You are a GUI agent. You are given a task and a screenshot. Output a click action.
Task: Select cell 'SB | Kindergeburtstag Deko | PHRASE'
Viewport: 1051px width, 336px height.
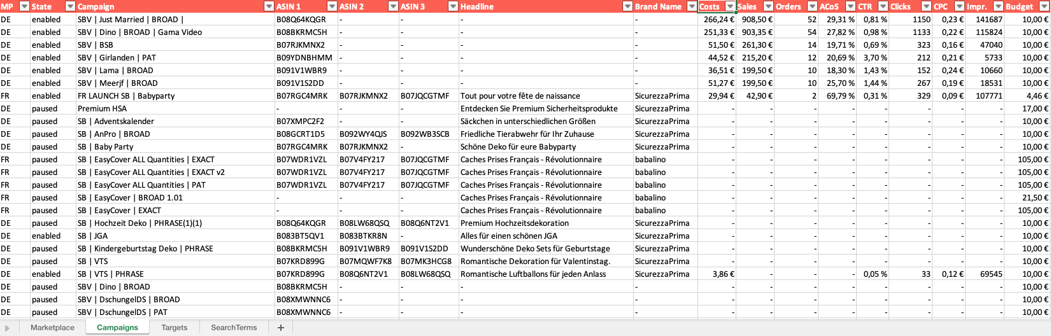point(175,248)
